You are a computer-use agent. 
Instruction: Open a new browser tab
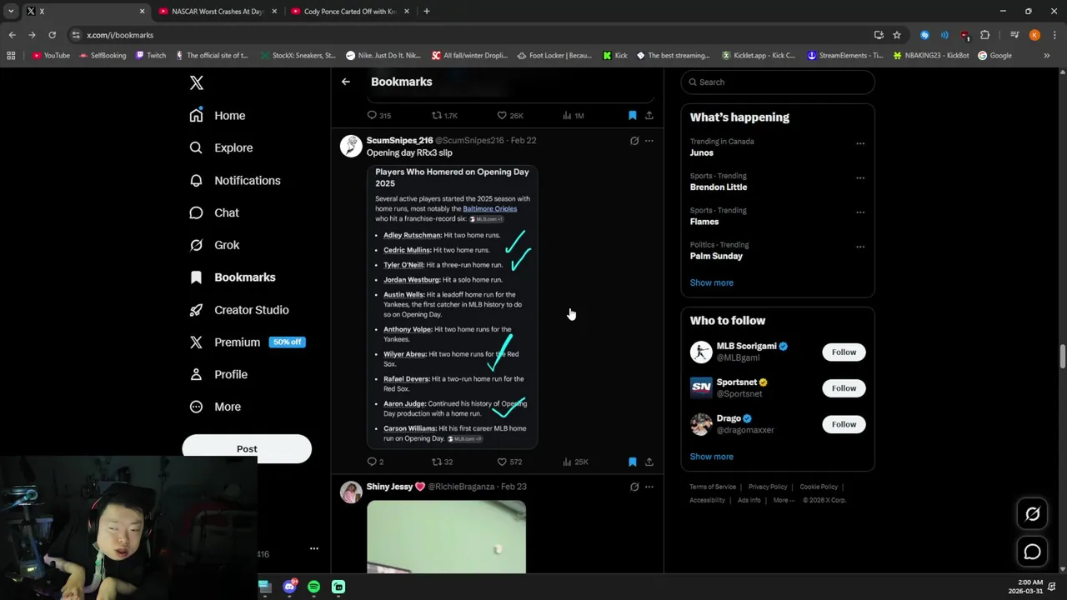427,12
